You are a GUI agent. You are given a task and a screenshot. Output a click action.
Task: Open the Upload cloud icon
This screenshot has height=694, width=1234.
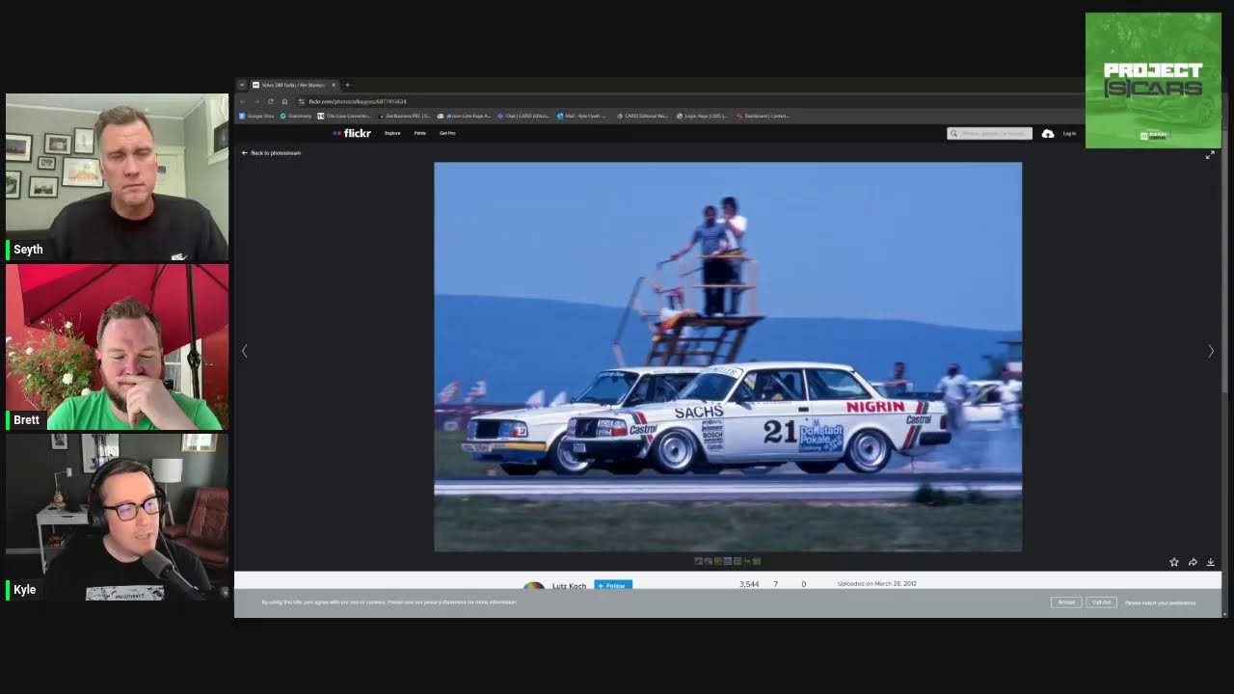pyautogui.click(x=1048, y=134)
